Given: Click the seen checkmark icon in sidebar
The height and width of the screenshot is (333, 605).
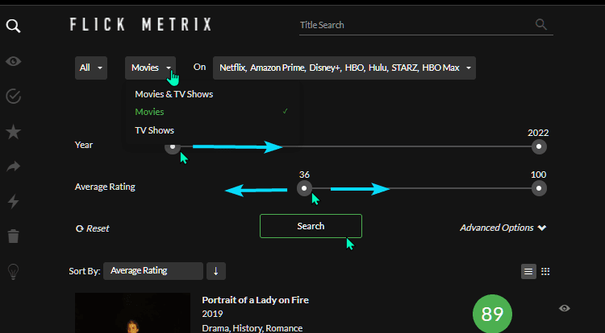Looking at the screenshot, I should click(x=13, y=97).
